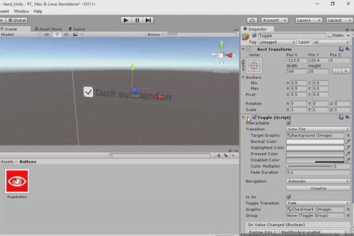Open the Toggle Transition Fade dropdown
The height and width of the screenshot is (236, 354).
318,203
